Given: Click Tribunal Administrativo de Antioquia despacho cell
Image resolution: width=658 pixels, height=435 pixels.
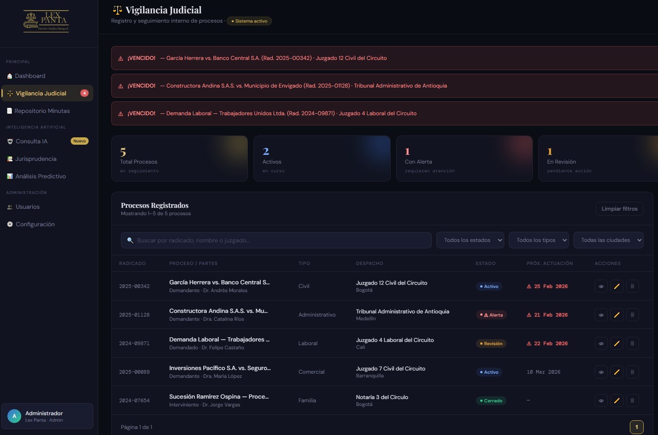Looking at the screenshot, I should (x=403, y=315).
